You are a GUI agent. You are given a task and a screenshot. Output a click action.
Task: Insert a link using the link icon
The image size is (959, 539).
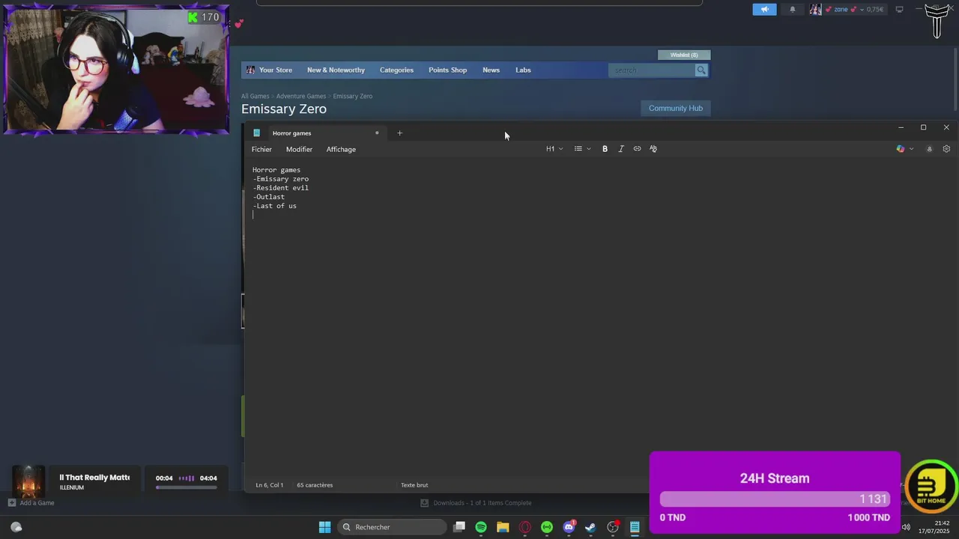(637, 149)
